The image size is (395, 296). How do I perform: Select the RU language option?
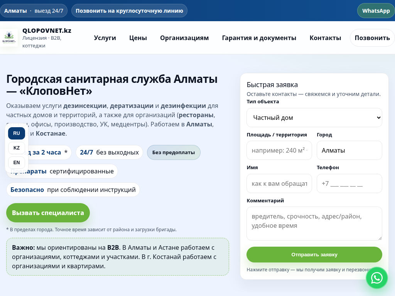tap(16, 133)
